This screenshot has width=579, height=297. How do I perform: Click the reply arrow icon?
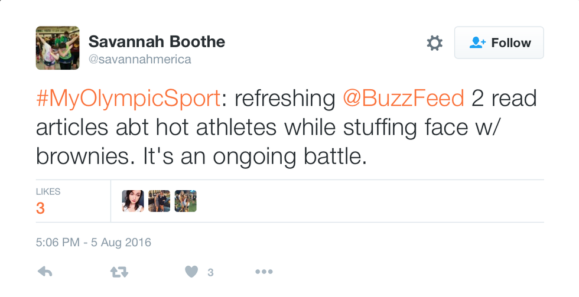click(45, 272)
